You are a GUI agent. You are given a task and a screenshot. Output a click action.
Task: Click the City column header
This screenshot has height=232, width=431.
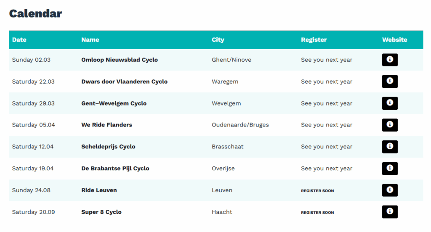click(x=218, y=40)
